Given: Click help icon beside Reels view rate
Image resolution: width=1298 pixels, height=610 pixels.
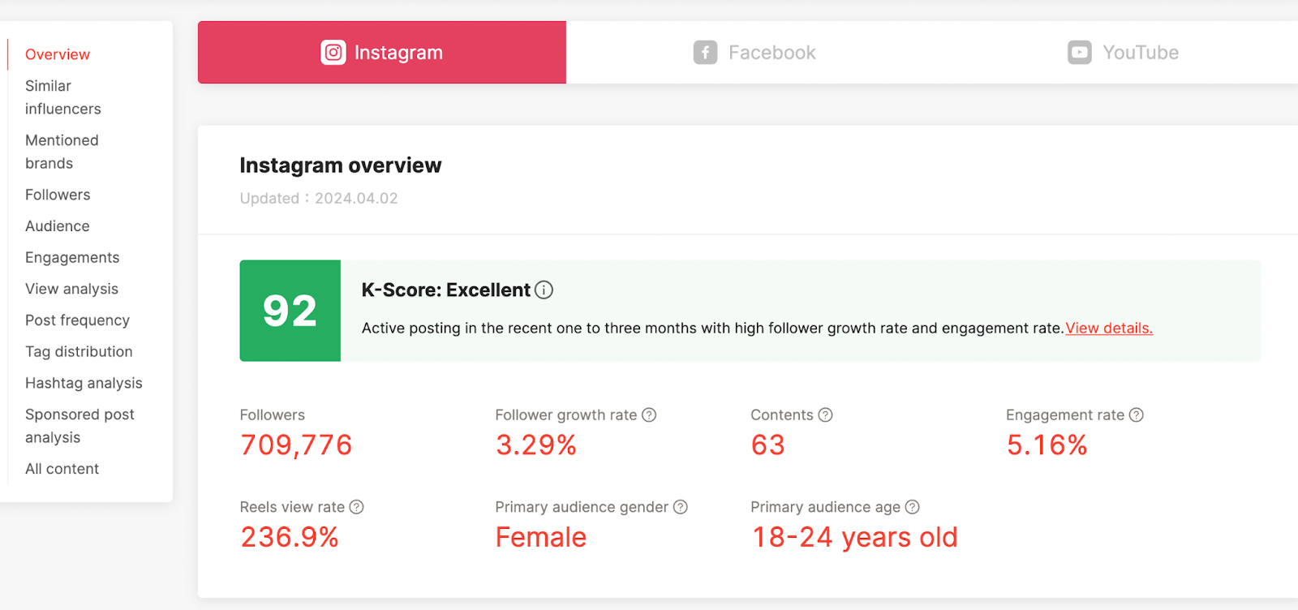Looking at the screenshot, I should [x=356, y=507].
